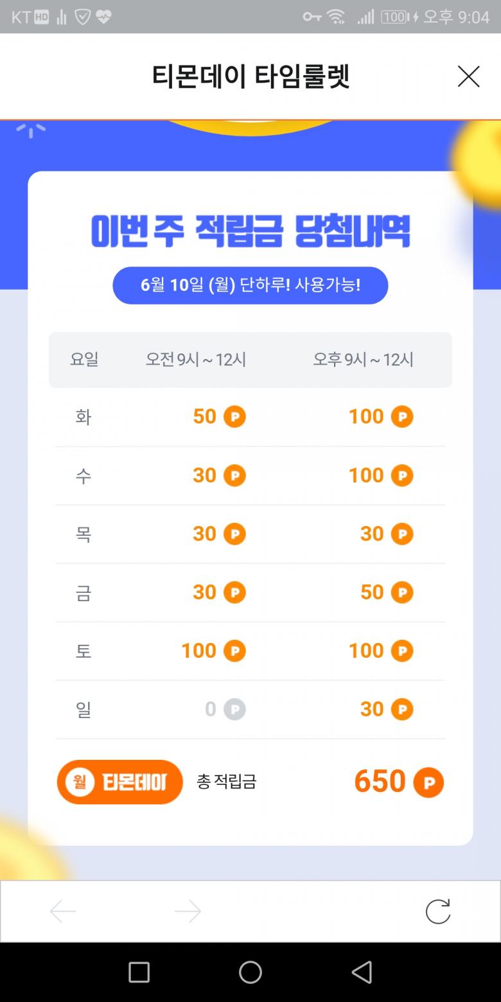Tap the 이번 주 적립금 당첨내역 heading

251,233
